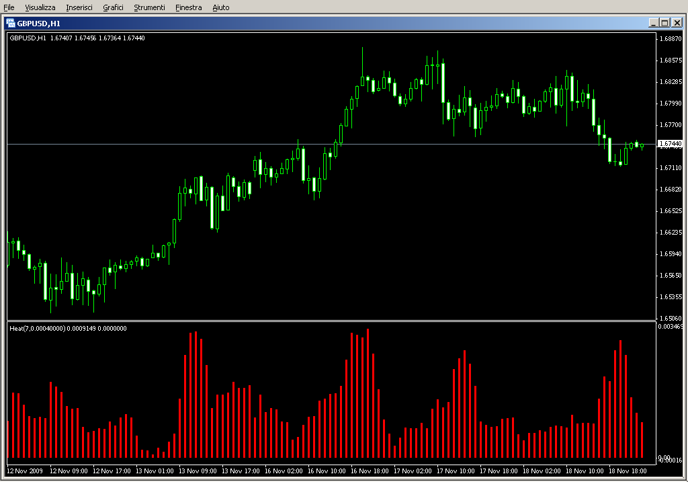688x482 pixels.
Task: Click the 1.65355 price scale label
Action: click(671, 296)
